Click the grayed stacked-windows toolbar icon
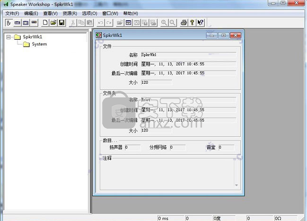Viewport: 307px width, 221px height. [145, 23]
